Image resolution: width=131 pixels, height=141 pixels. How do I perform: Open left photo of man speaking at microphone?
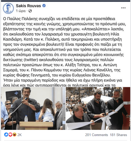(33, 108)
